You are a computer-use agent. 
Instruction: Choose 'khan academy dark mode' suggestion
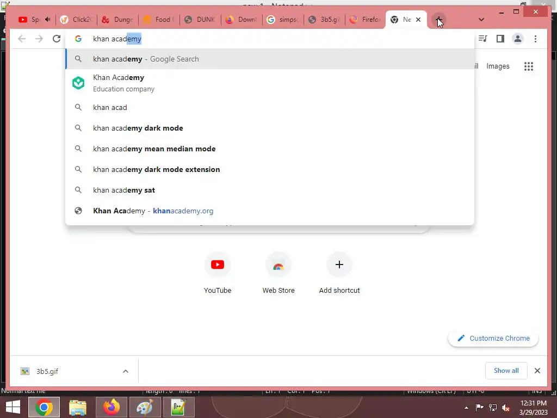point(270,128)
